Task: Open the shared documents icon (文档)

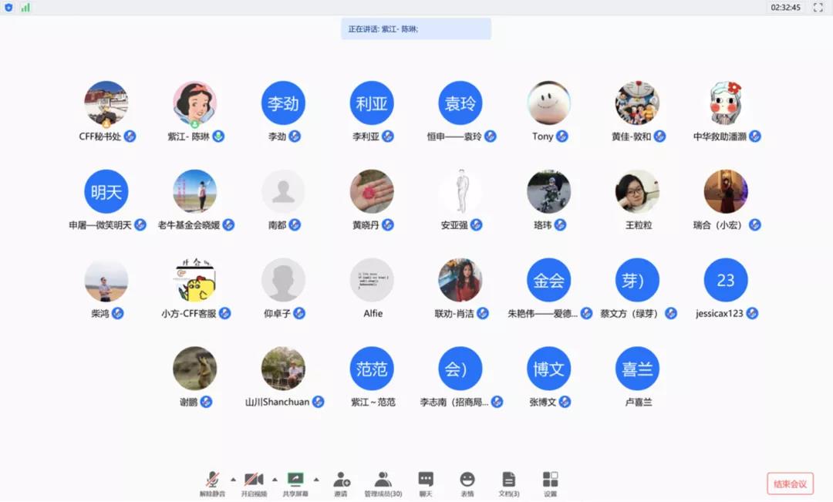Action: click(508, 479)
